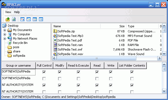
Task: Click the 'Compressed (zippe...' type cell
Action: (x=141, y=31)
